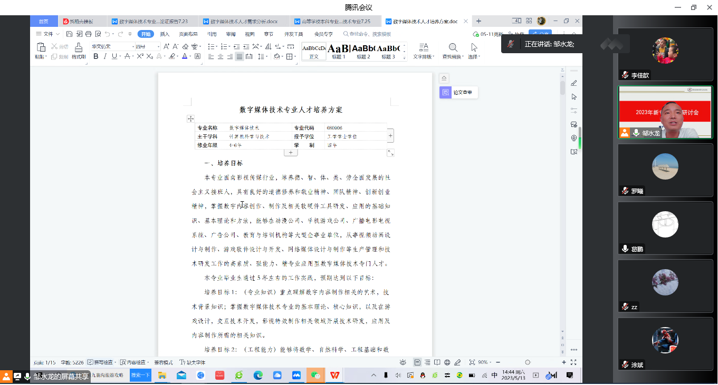Apply bold formatting with the B icon

point(96,56)
